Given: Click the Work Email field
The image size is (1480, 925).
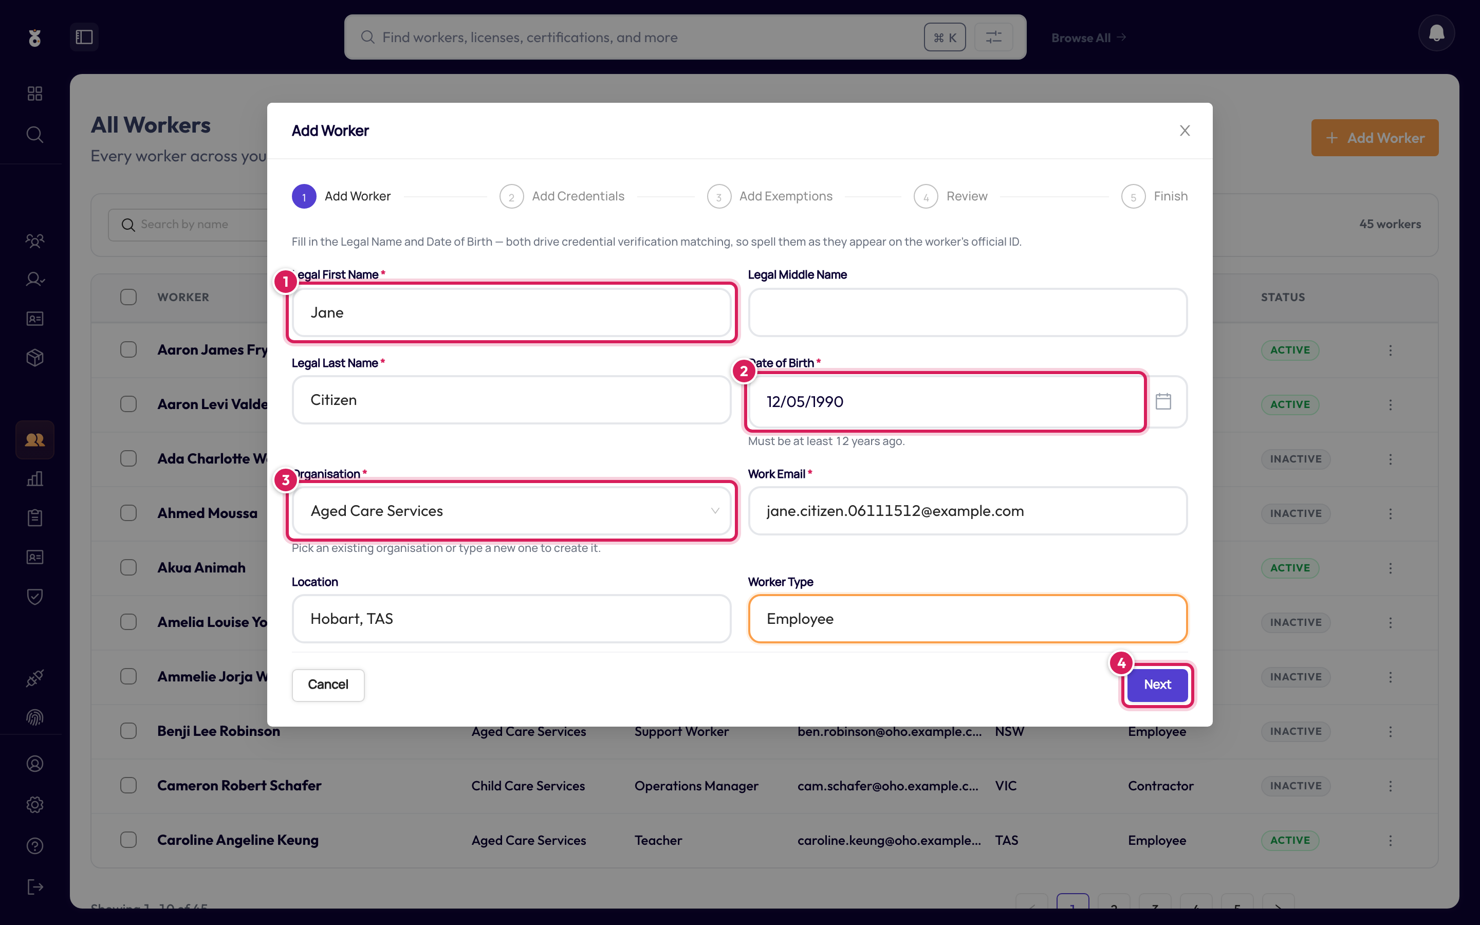Looking at the screenshot, I should 968,511.
